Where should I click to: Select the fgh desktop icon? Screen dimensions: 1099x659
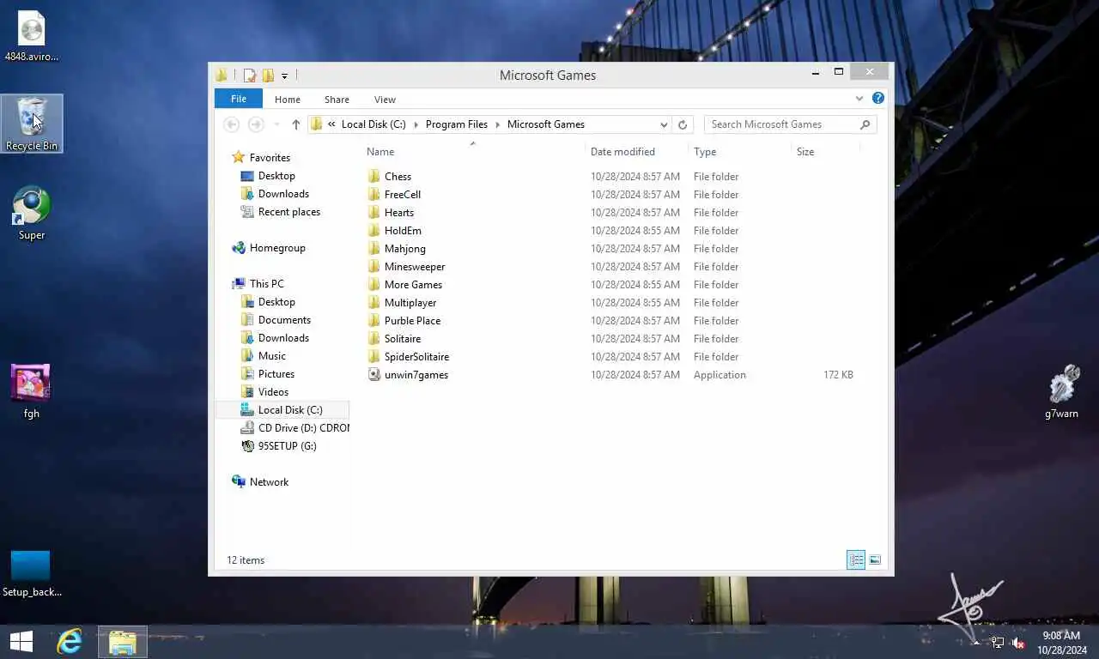pos(31,391)
